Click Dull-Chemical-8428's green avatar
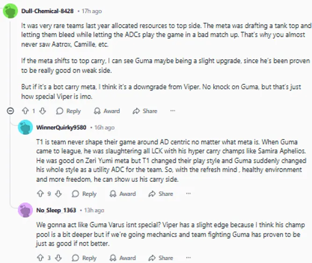This screenshot has width=312, height=263. point(11,11)
